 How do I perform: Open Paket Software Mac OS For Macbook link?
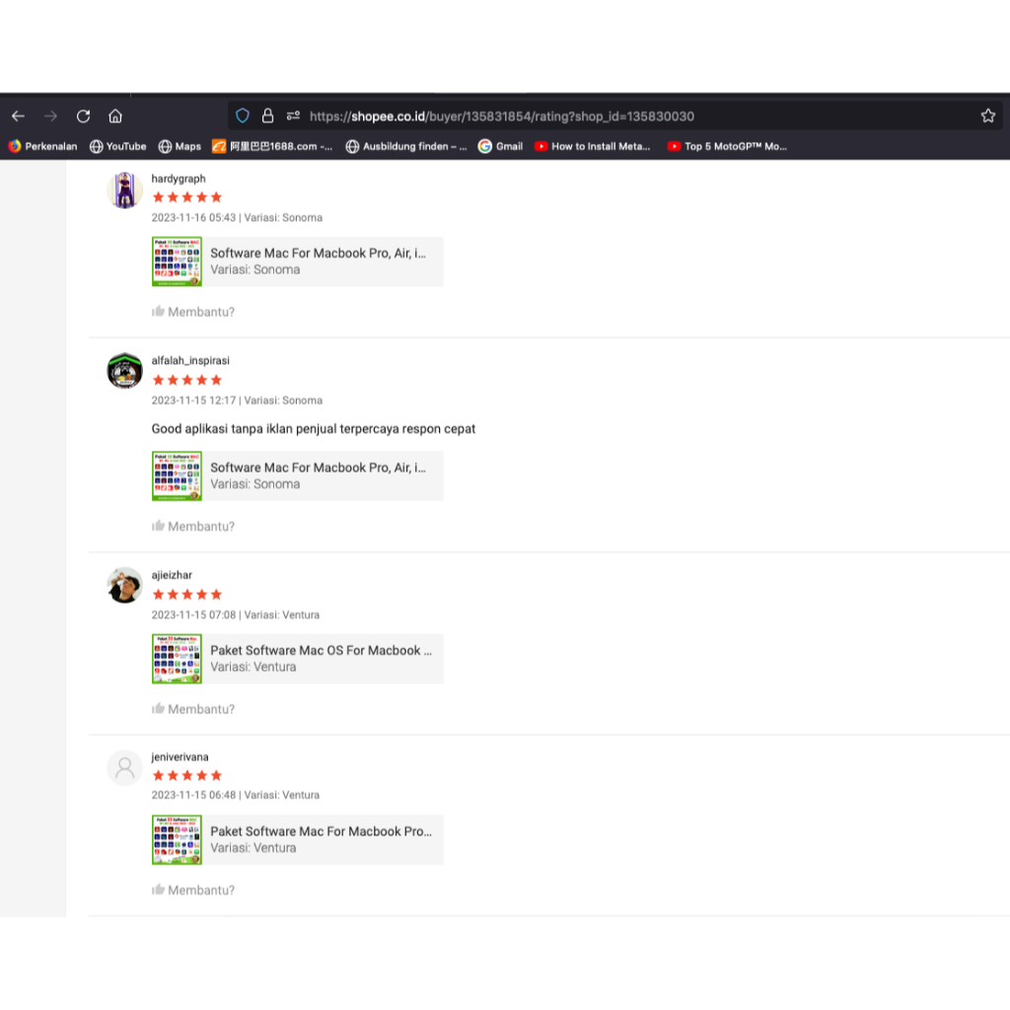pyautogui.click(x=321, y=651)
